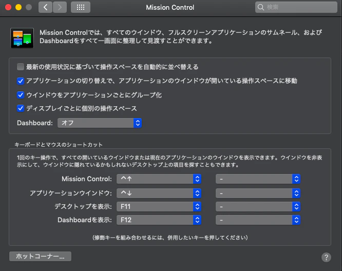Click the 修飾キーを組み合わせるには hint text
This screenshot has height=271, width=342.
pos(170,238)
